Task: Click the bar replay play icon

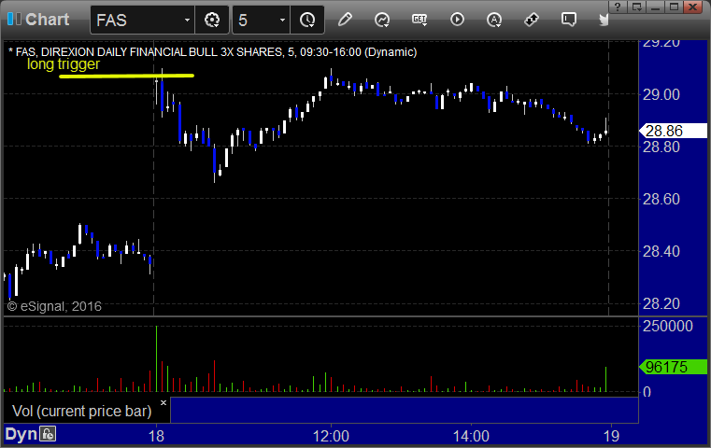Action: [457, 20]
